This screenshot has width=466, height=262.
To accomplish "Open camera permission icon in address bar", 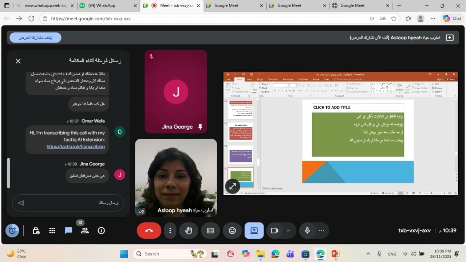I will (372, 19).
